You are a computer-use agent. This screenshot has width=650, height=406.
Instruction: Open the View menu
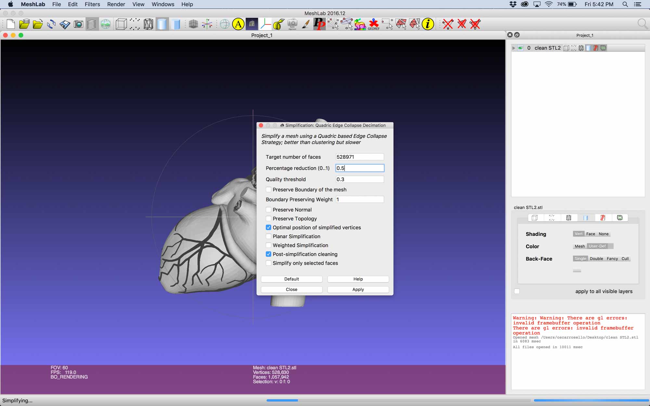138,4
